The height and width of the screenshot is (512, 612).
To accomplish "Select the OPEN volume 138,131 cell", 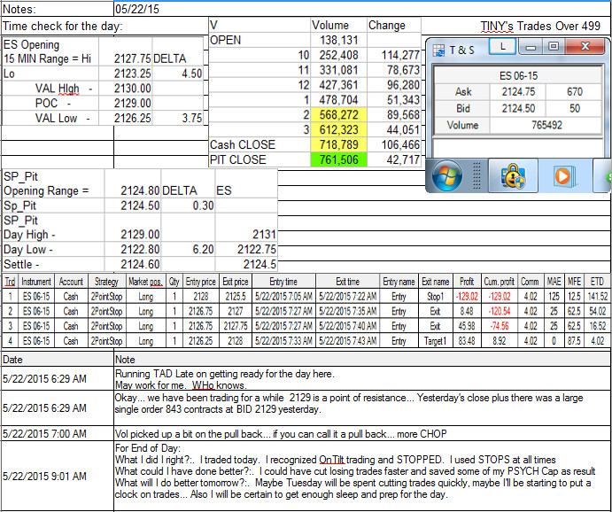I will [x=338, y=40].
